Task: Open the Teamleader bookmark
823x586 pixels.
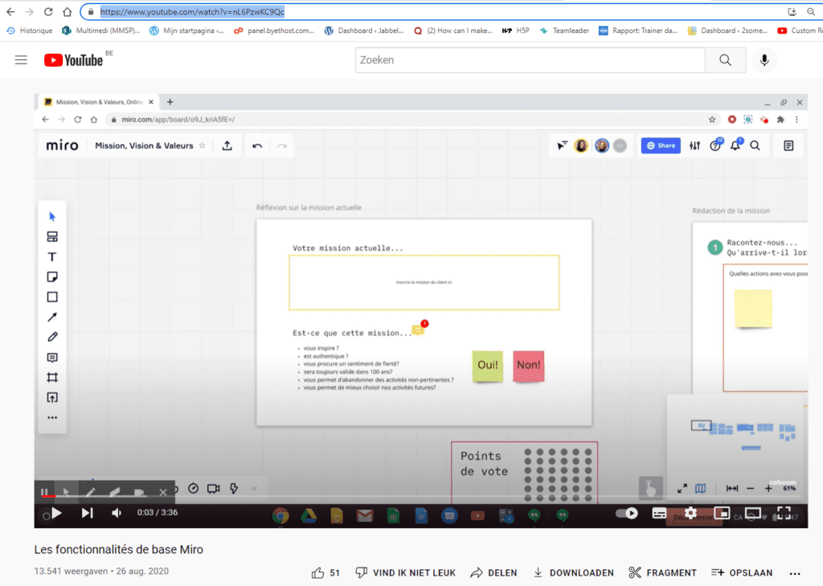Action: pos(564,31)
